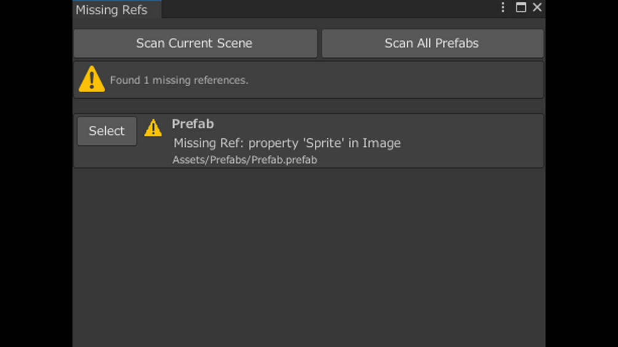Run Scan All Prefabs
Screen dimensions: 618x347
pos(432,44)
